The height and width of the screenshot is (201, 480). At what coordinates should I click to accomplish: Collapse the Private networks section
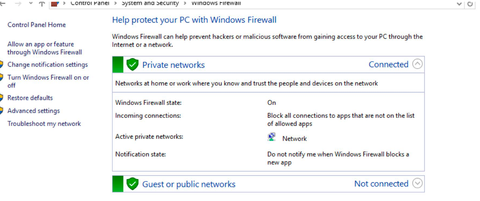pos(417,64)
